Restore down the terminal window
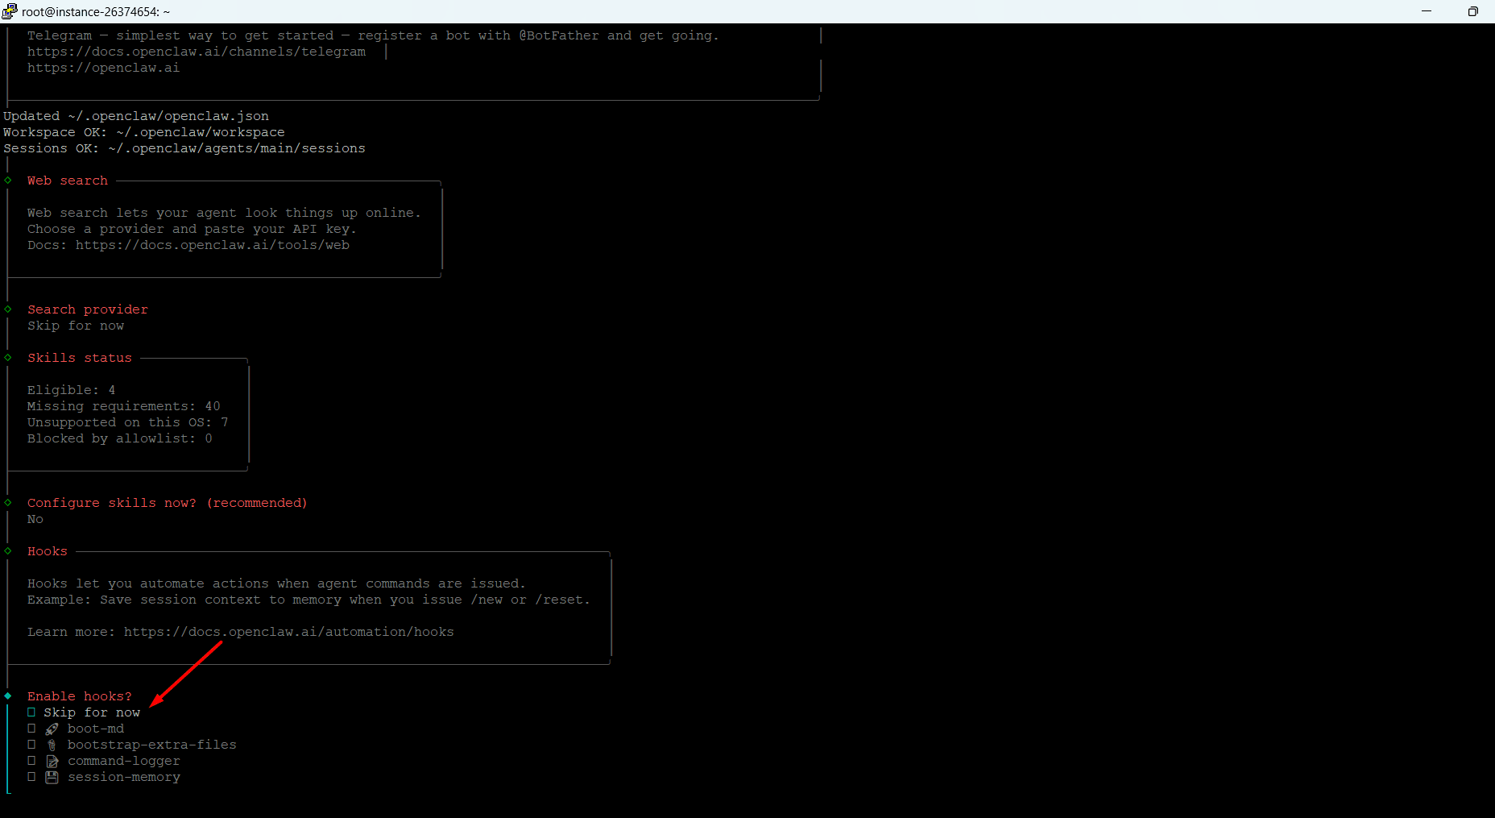 click(1472, 11)
